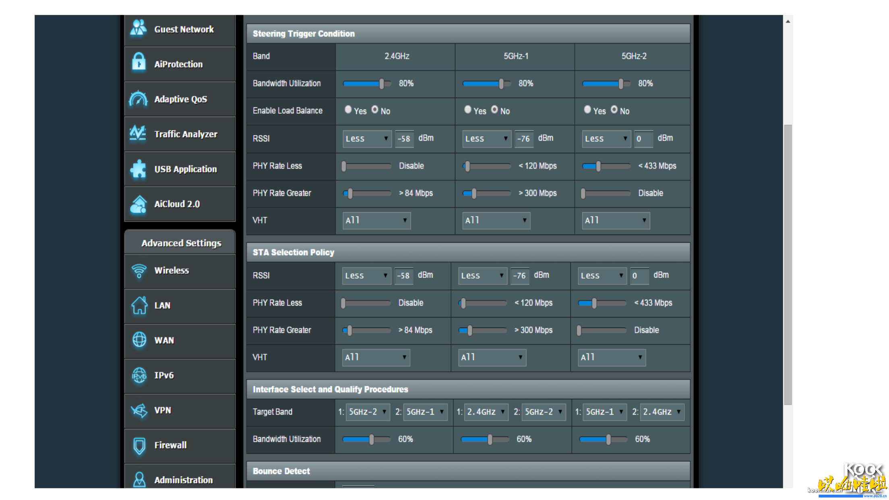Viewport: 889px width, 500px height.
Task: Click the IPv6 globe icon
Action: click(139, 375)
